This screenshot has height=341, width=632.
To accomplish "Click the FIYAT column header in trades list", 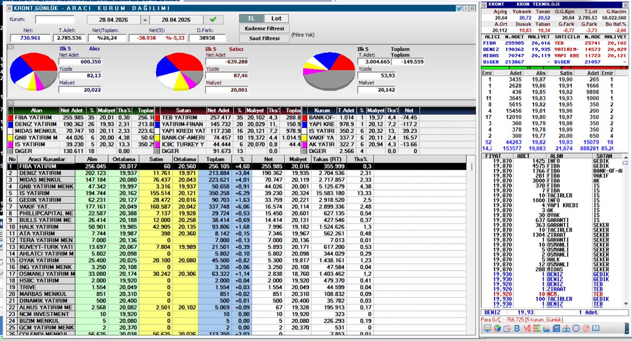I will (497, 156).
